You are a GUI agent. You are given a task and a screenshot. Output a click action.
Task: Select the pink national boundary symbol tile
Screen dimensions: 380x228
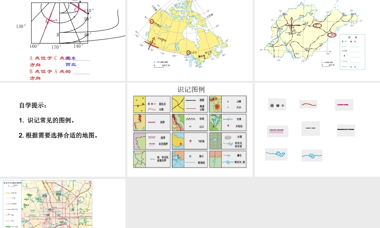pos(277,131)
